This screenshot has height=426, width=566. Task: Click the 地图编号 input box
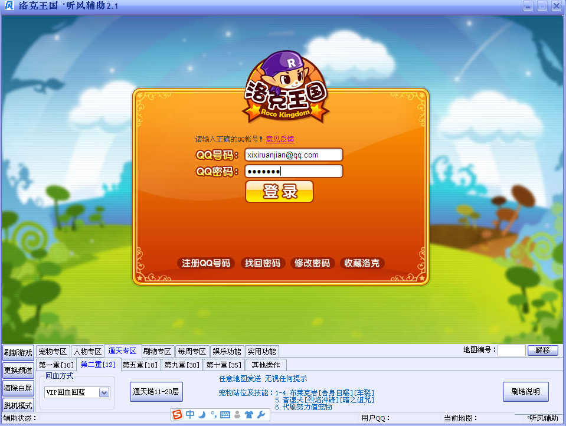pos(512,350)
